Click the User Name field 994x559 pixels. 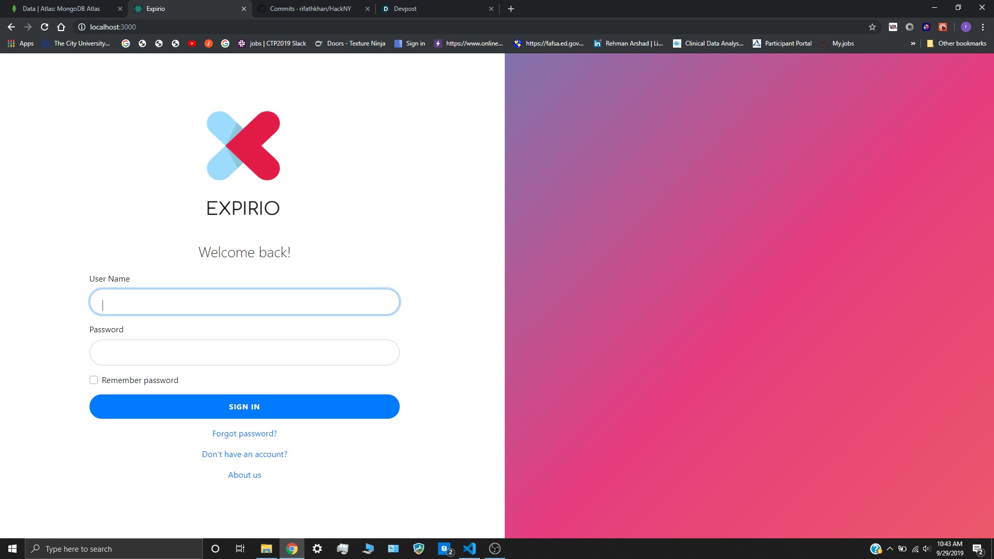tap(244, 302)
